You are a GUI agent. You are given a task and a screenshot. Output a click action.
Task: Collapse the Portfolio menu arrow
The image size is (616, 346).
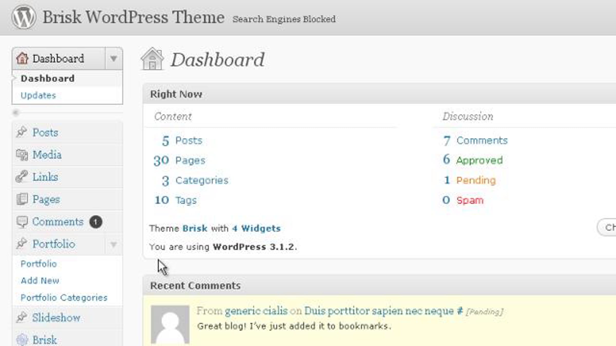(x=114, y=244)
